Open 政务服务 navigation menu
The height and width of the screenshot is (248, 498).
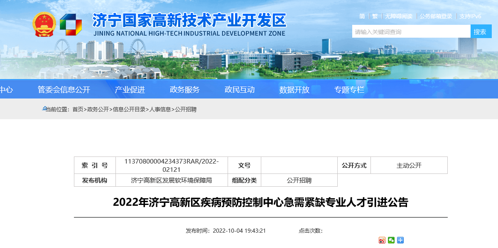click(x=184, y=90)
